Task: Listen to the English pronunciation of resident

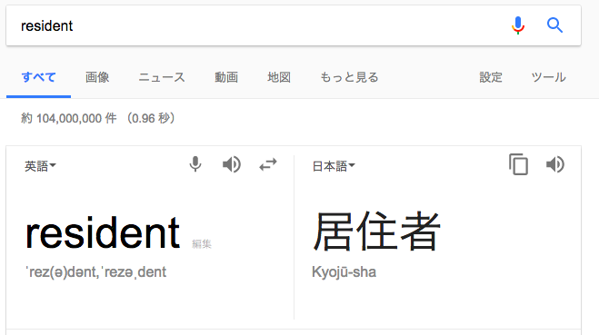Action: 232,164
